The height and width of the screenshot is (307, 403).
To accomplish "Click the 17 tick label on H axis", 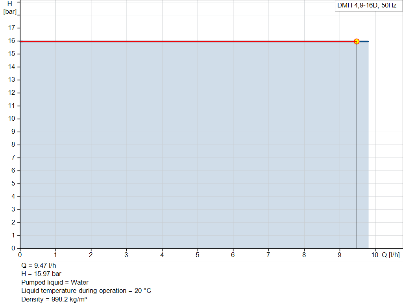I will (x=11, y=28).
